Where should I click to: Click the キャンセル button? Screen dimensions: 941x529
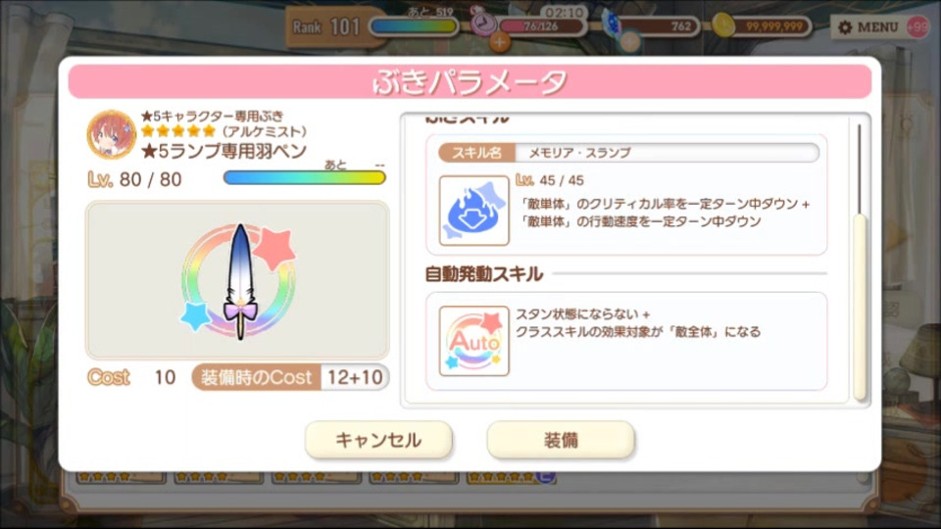point(378,440)
